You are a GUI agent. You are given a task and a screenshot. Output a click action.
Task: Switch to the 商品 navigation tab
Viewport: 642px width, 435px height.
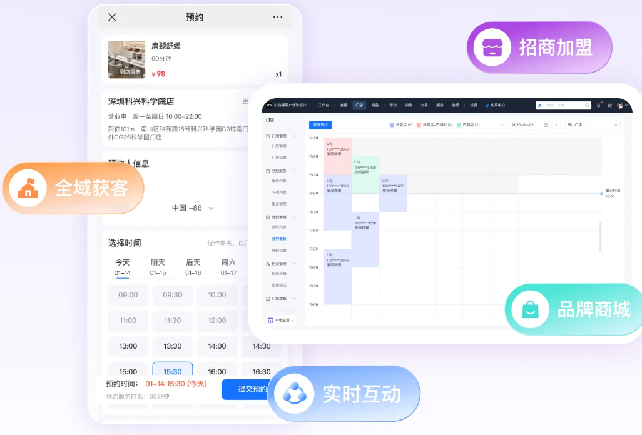pos(374,104)
